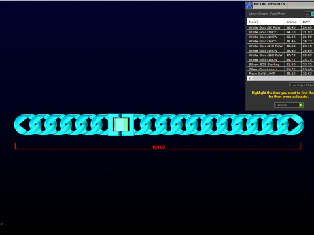314x235 pixels.
Task: Click the Grams column header
Action: pyautogui.click(x=292, y=22)
